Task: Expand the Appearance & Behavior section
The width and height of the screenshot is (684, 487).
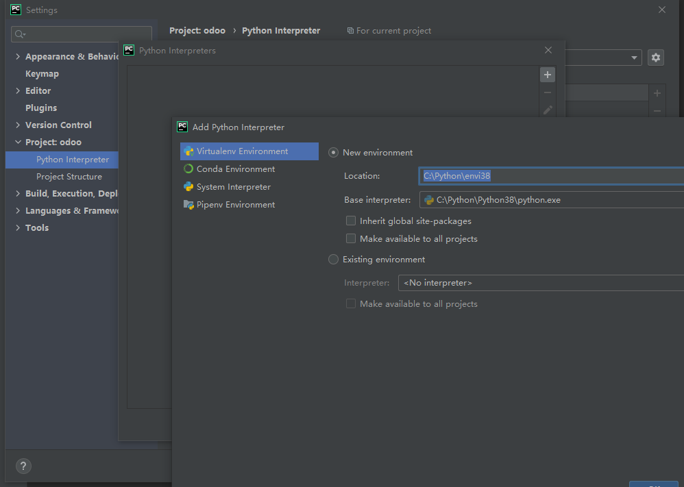Action: point(17,56)
